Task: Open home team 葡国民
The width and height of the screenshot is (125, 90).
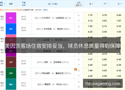Action: coord(47,84)
